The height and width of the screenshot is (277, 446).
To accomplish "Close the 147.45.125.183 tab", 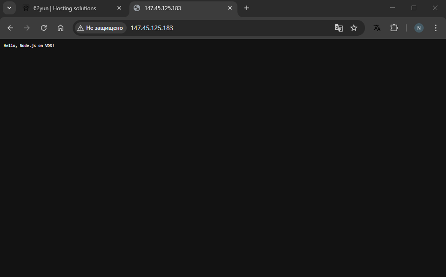I will point(230,8).
